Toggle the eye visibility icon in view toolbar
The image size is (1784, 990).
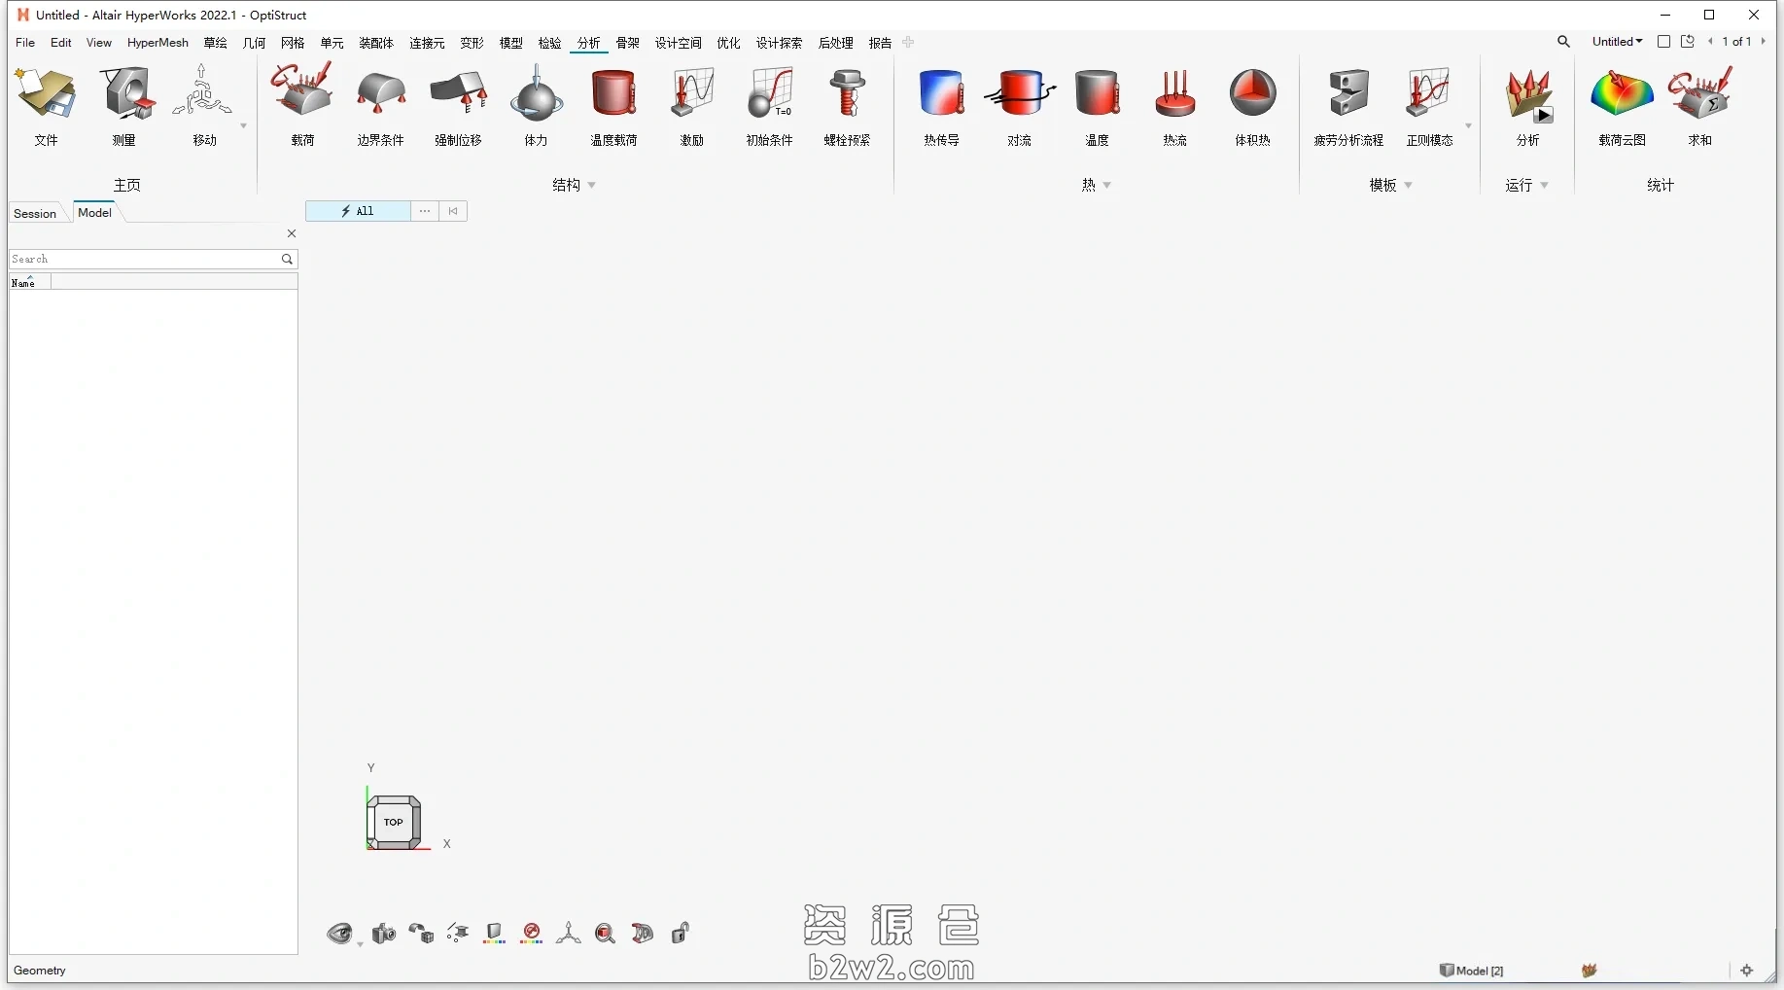338,934
